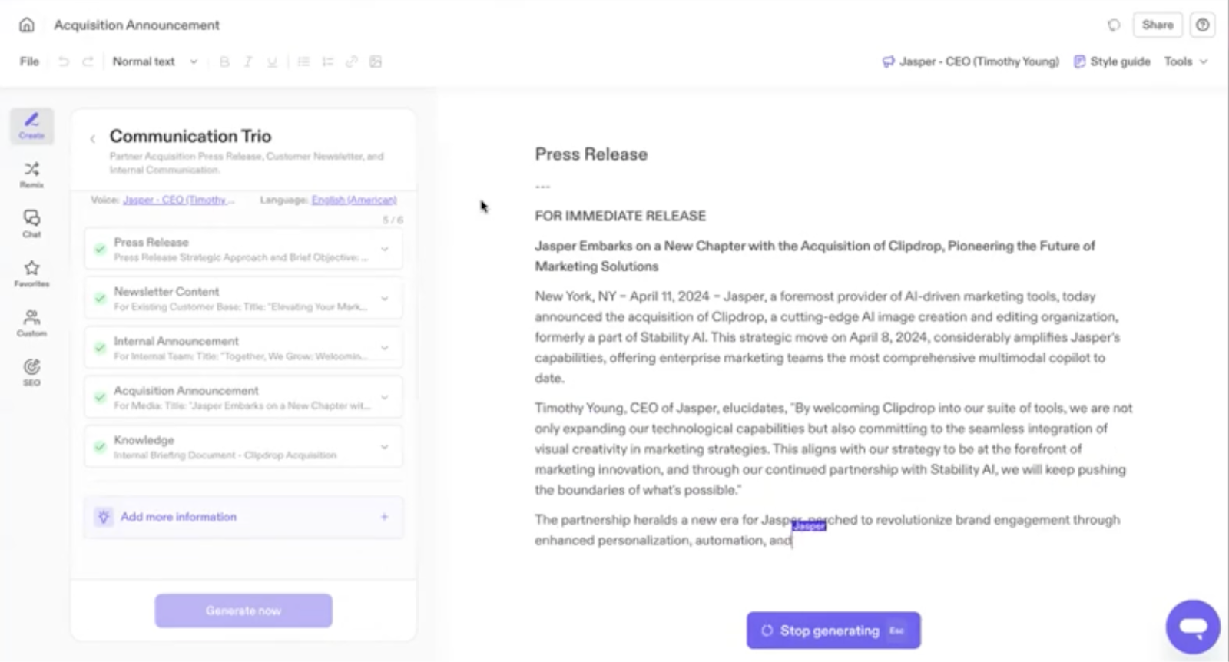Stop generating the document
The width and height of the screenshot is (1229, 662).
pos(833,631)
